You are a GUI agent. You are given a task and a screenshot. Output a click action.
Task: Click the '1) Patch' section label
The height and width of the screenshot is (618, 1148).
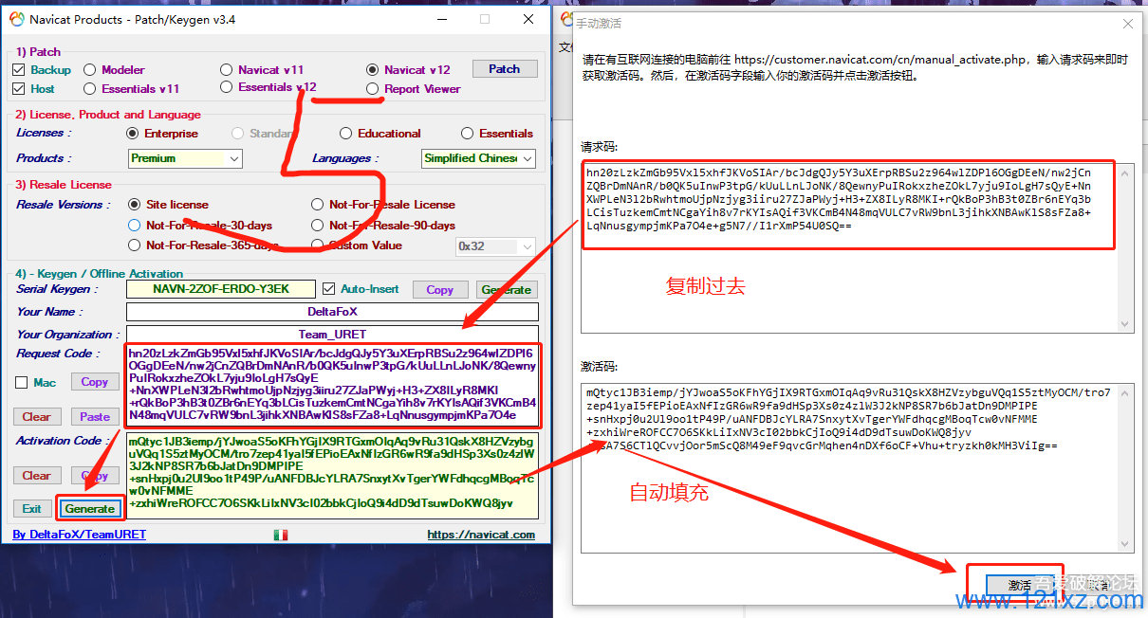38,52
